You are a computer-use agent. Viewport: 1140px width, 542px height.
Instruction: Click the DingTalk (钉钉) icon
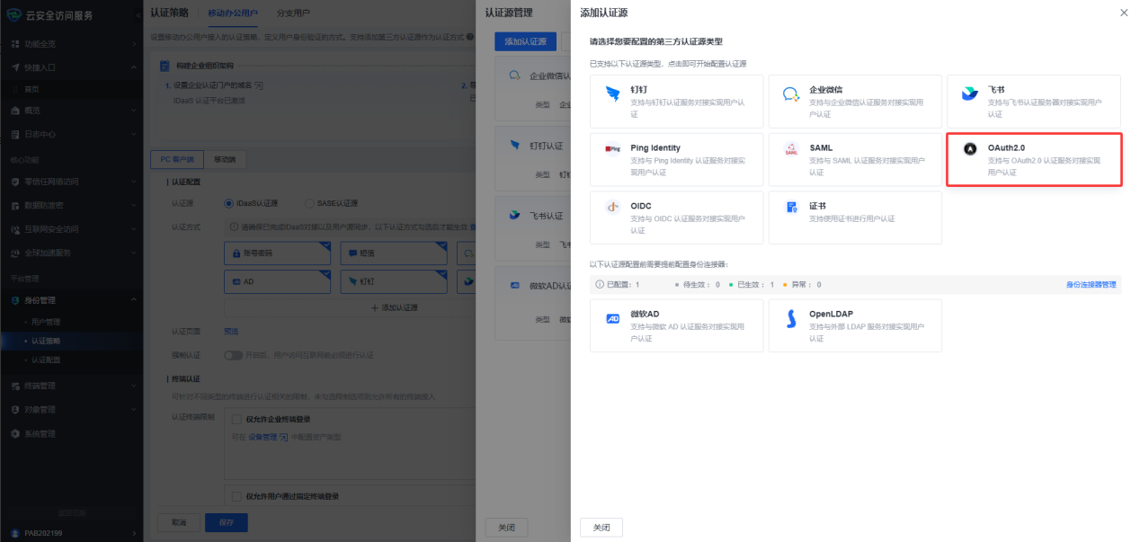point(613,94)
